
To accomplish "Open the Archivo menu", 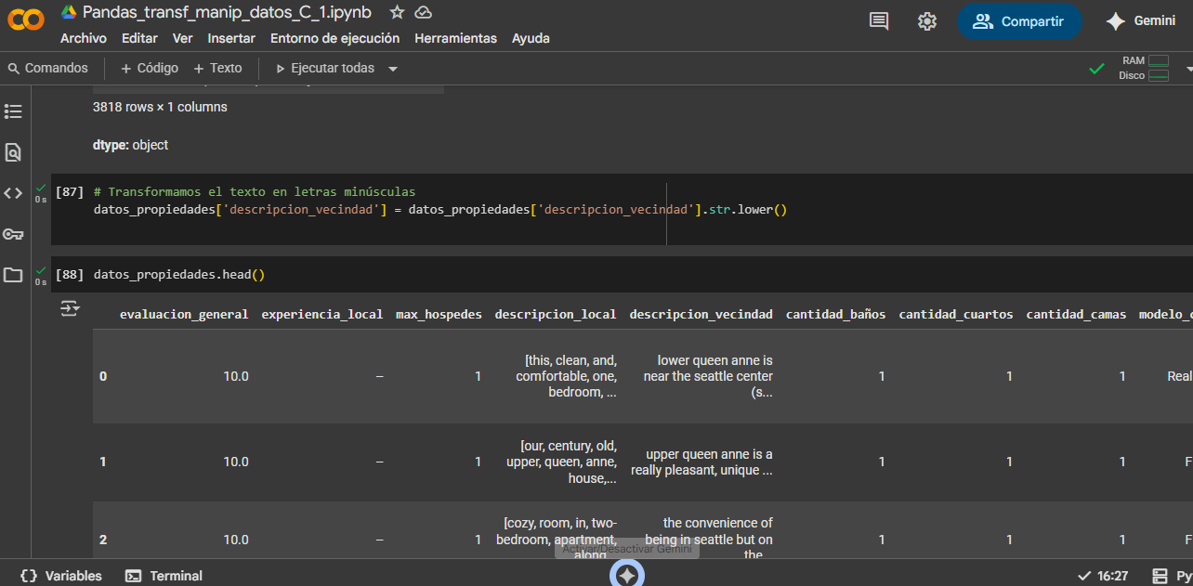I will click(84, 38).
